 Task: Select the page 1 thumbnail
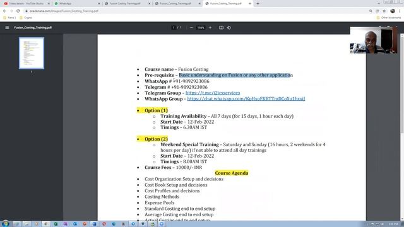coord(32,53)
